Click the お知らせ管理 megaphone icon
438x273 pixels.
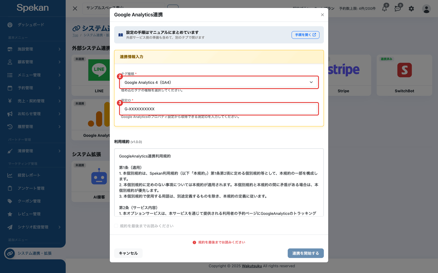(x=10, y=114)
